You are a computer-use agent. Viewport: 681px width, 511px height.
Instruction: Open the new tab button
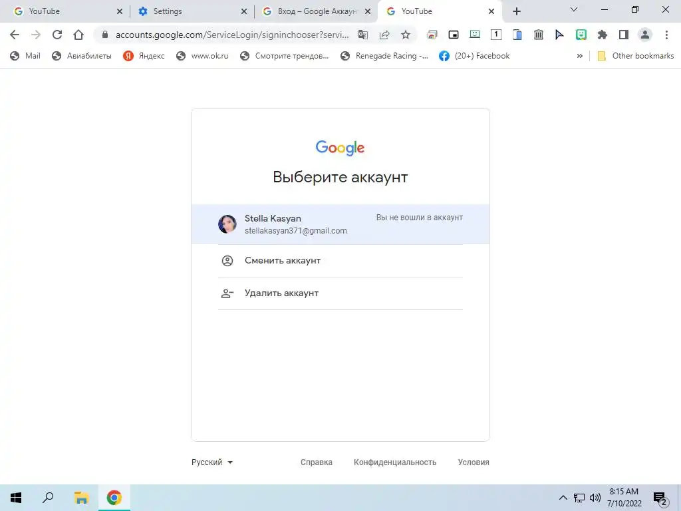tap(516, 11)
